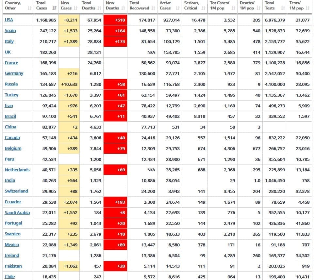Visit the Pakistan country link

[13, 266]
